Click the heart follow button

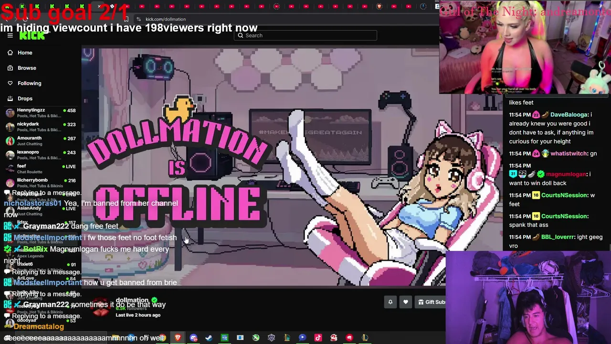(x=406, y=302)
